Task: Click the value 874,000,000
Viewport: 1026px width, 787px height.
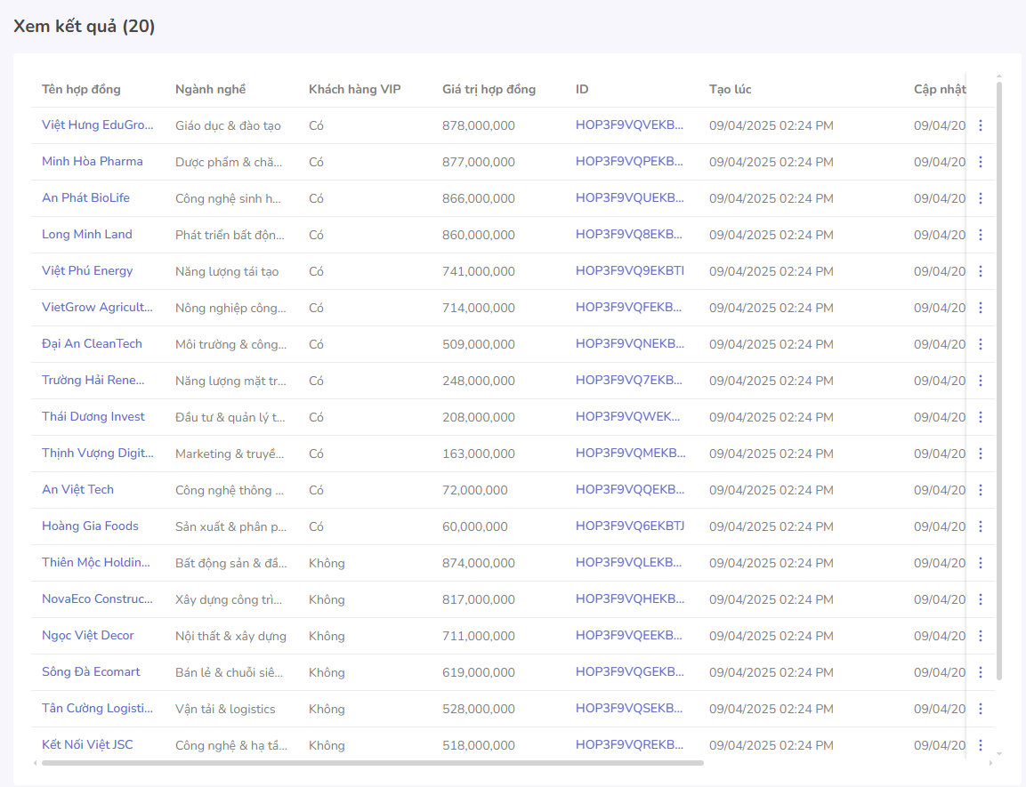Action: [479, 563]
